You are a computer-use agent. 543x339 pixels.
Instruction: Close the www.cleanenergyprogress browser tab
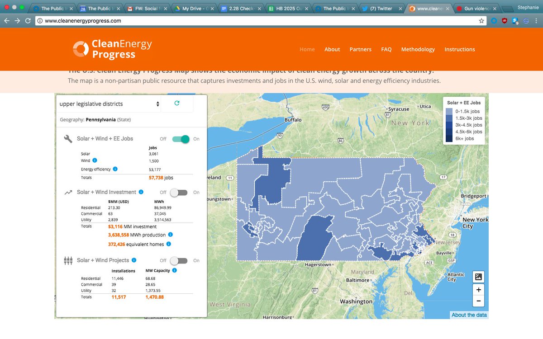(447, 9)
